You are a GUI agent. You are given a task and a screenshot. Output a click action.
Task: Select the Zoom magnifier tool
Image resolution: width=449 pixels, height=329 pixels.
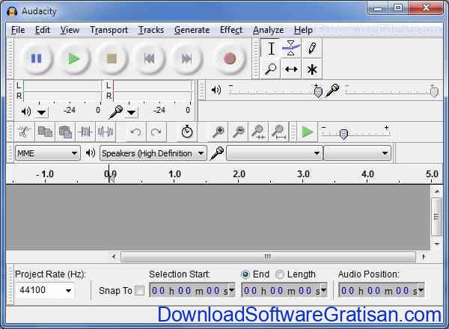tap(271, 69)
